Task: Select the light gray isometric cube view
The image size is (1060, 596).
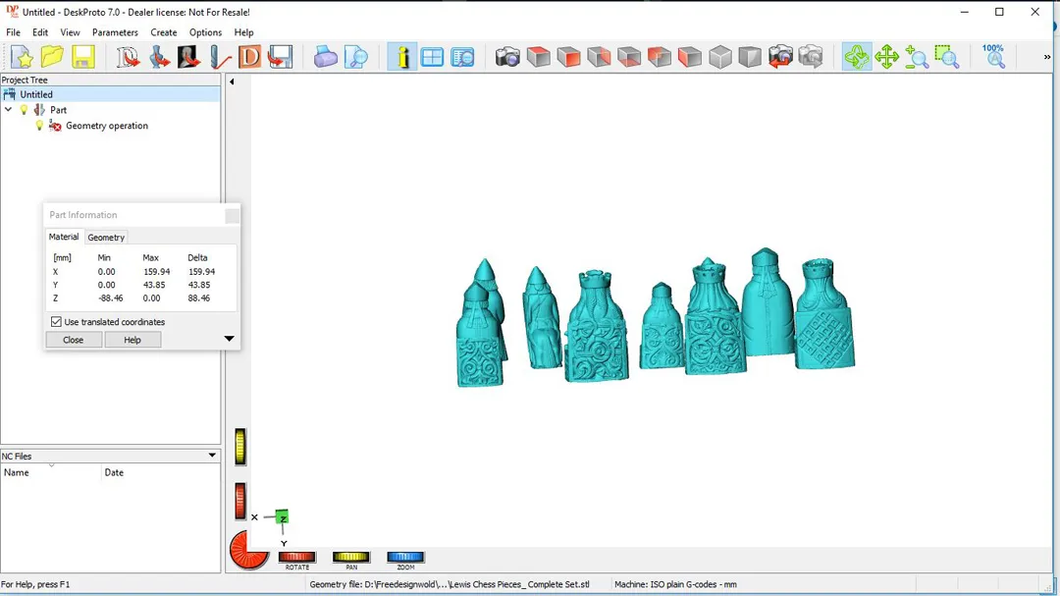Action: [x=720, y=57]
